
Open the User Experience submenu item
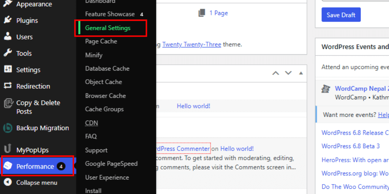(x=107, y=177)
